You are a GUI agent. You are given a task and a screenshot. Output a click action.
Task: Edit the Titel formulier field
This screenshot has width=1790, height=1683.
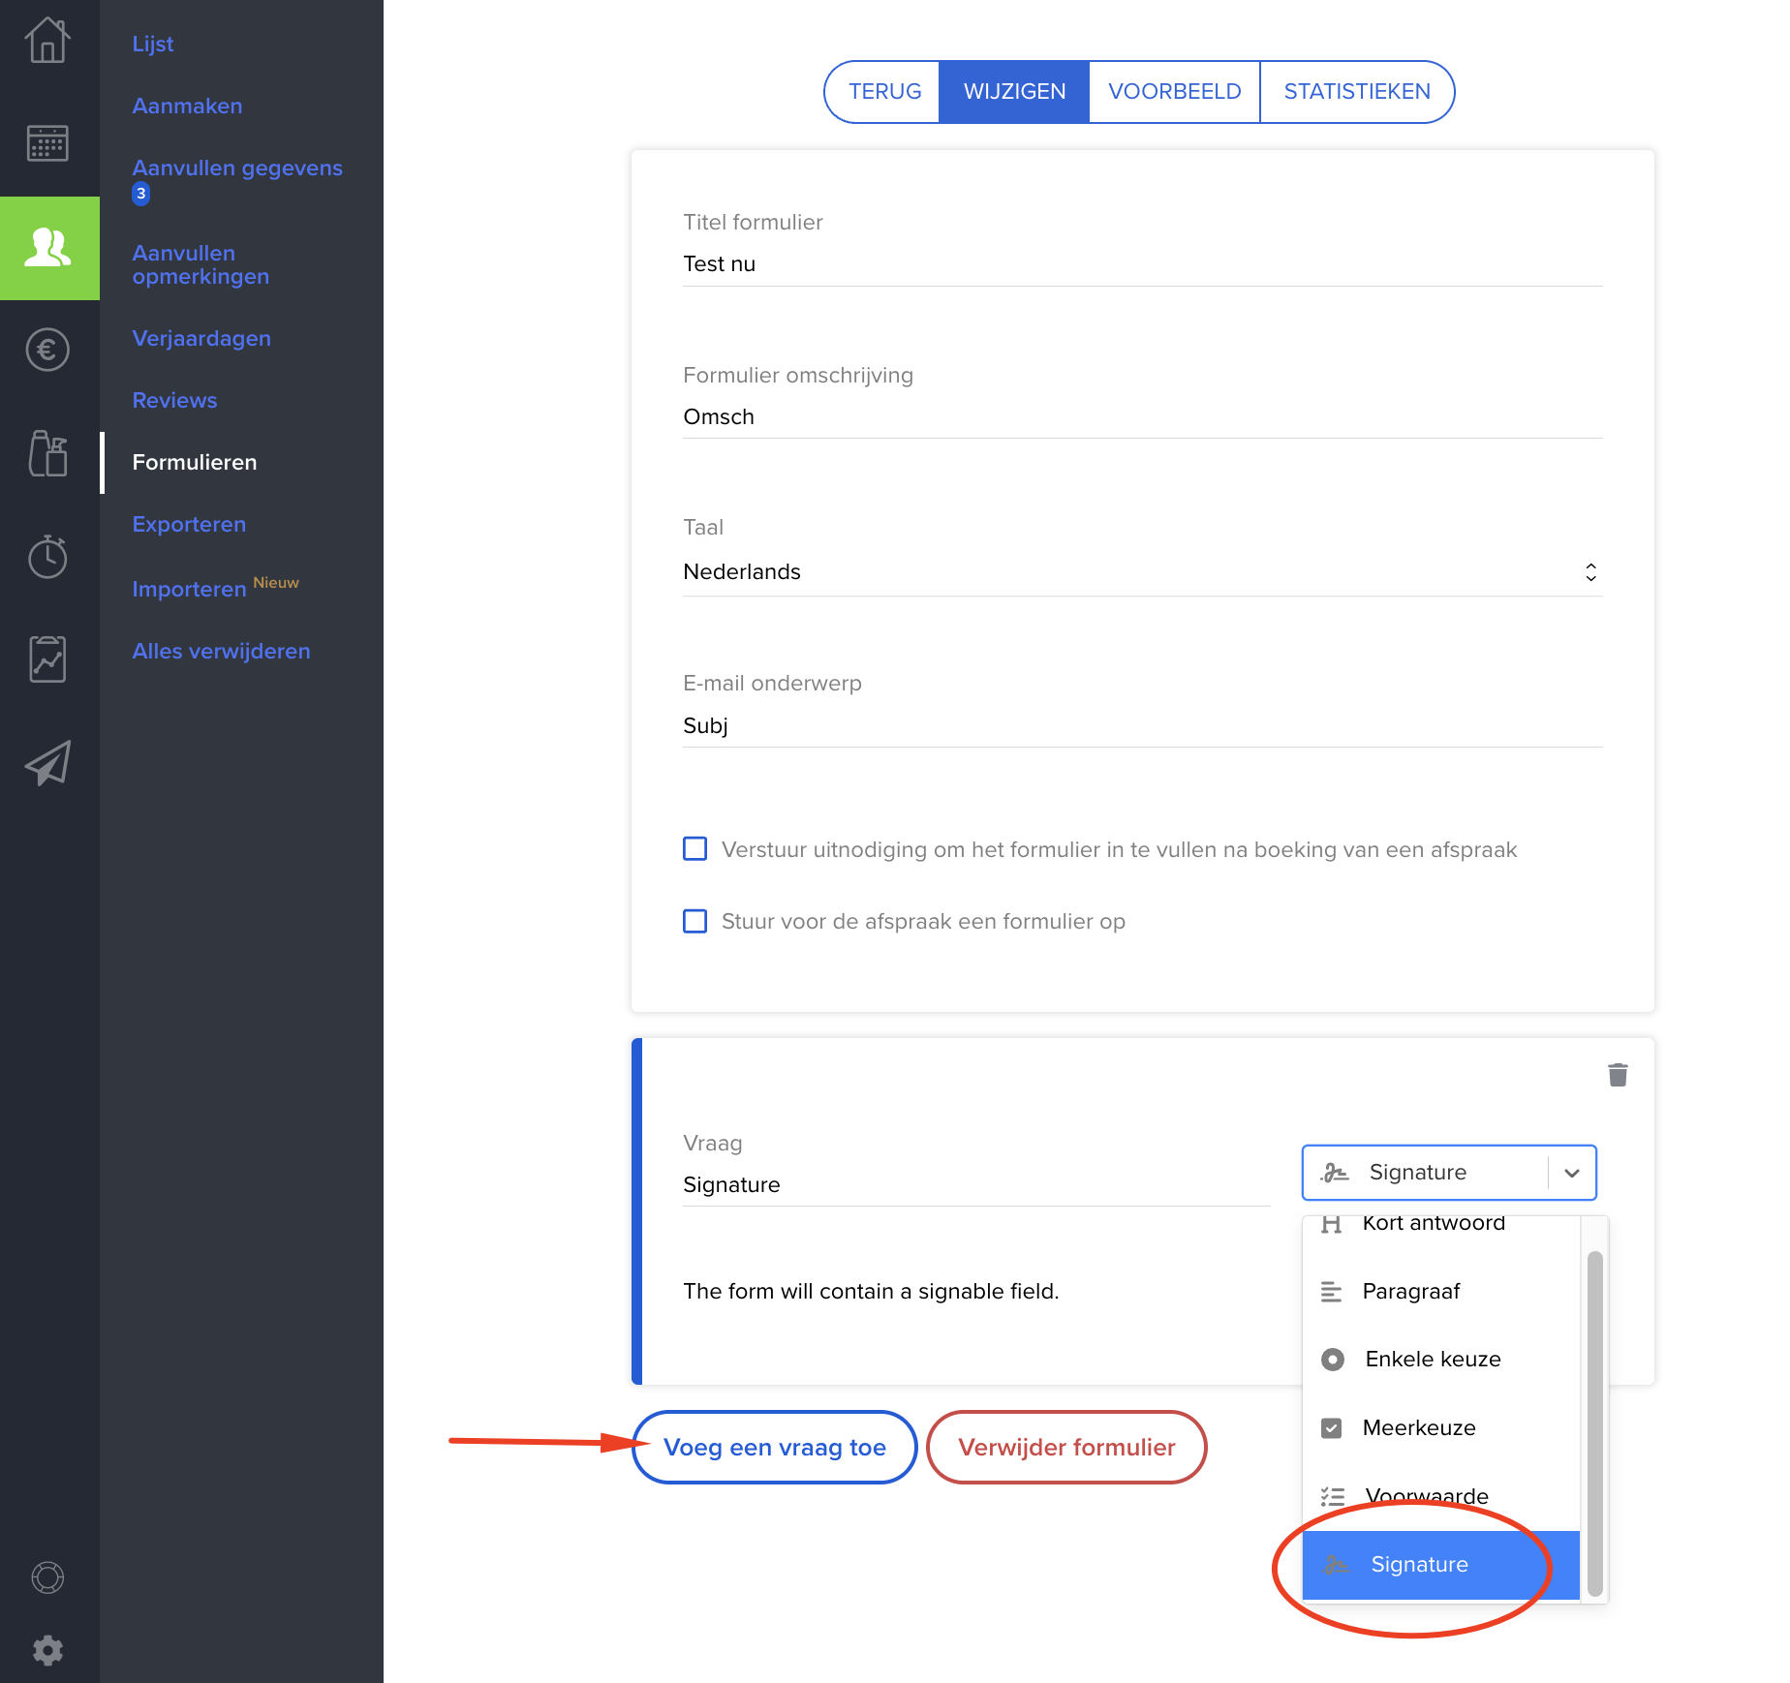click(1142, 264)
